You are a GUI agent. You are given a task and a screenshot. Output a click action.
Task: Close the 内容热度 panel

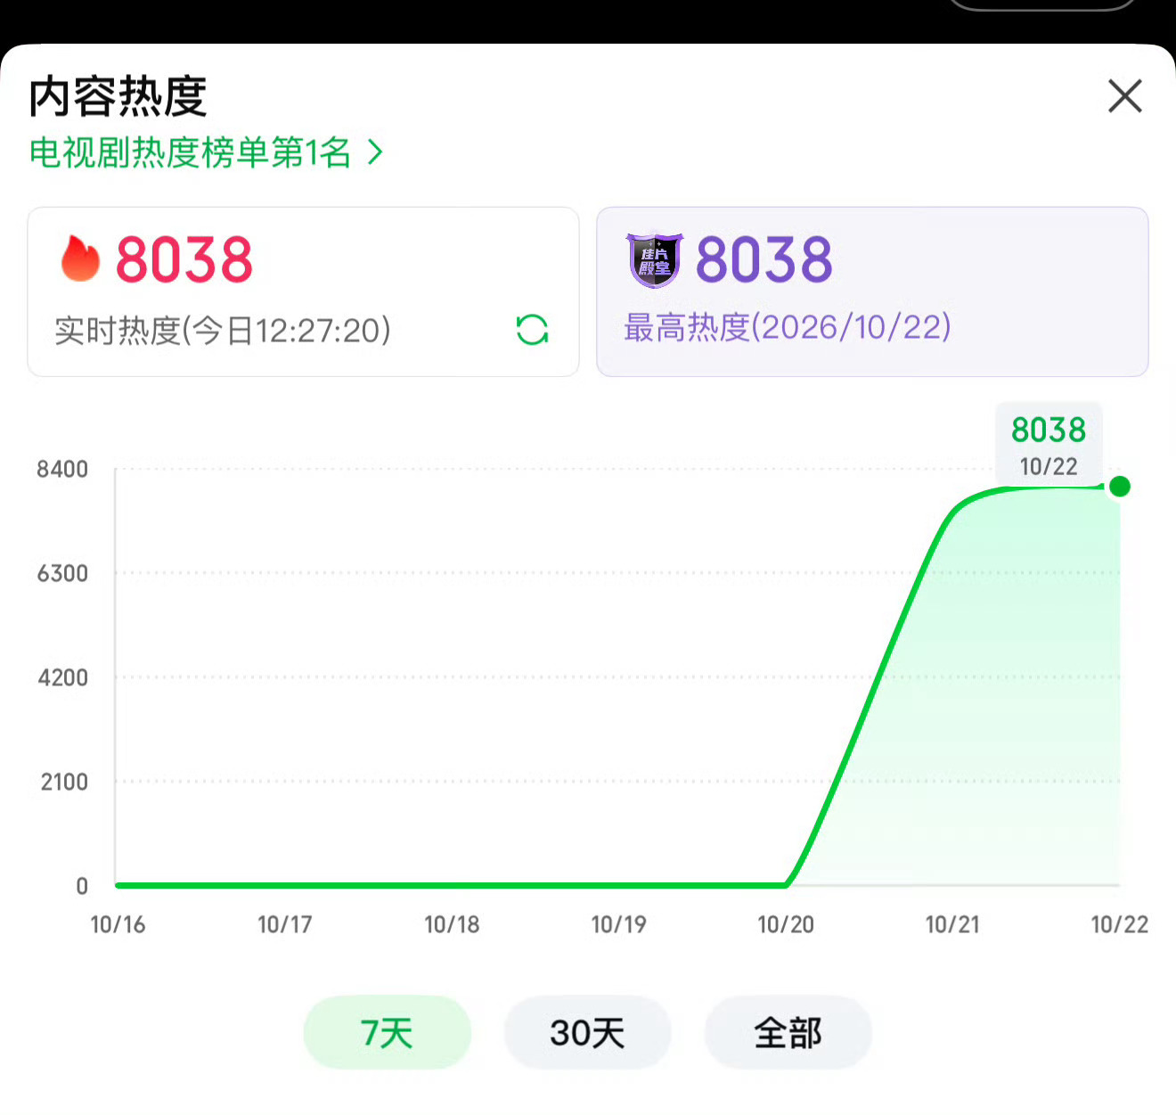[1125, 96]
